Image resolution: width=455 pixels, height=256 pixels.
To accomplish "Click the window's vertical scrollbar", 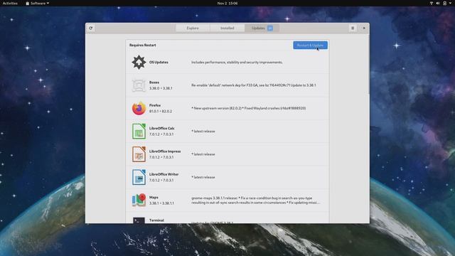I will 369,64.
